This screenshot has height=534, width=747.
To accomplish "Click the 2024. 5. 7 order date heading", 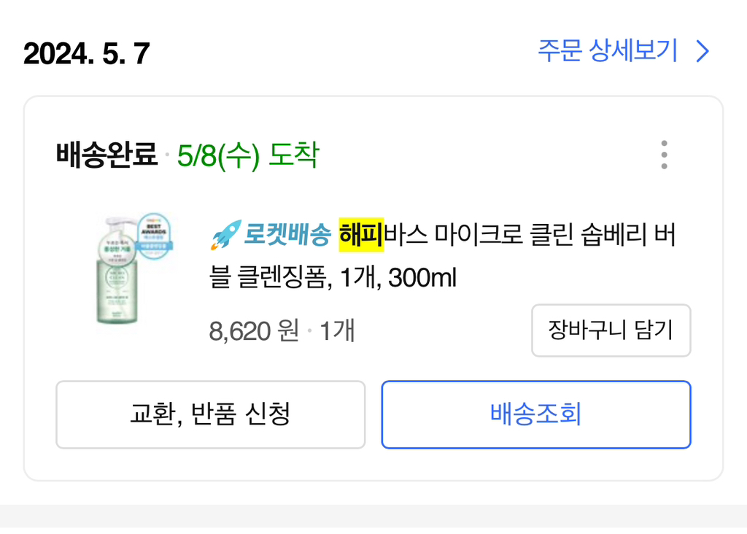I will click(86, 53).
